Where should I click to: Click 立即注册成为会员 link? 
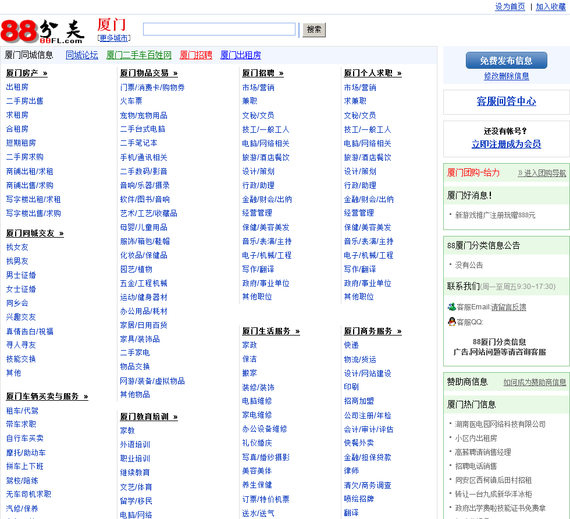[x=507, y=144]
